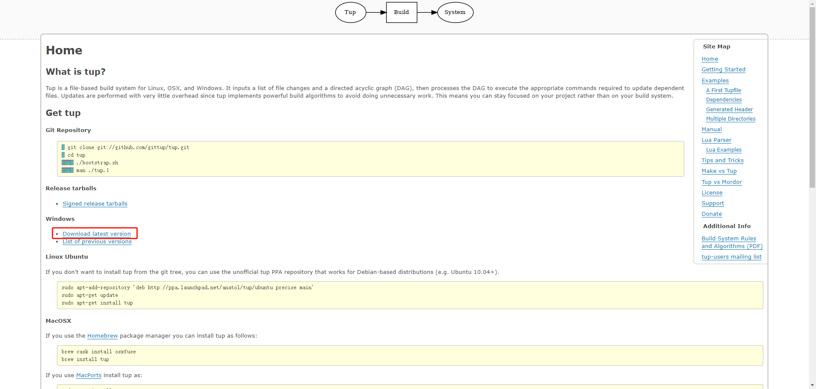Click the 'Git Repository' subheading
Screen dimensions: 816x389
pyautogui.click(x=68, y=130)
